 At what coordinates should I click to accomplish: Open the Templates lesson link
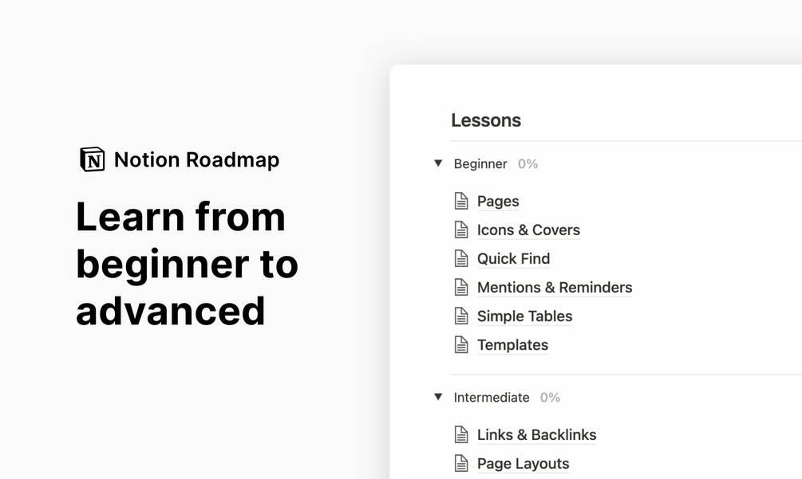tap(512, 345)
